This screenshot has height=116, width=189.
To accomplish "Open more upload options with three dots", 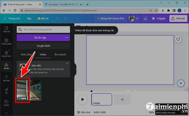I will point(66,38).
